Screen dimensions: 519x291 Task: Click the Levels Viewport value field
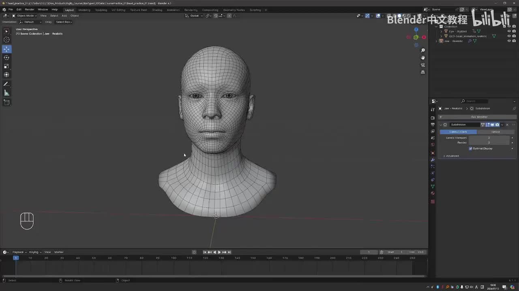coord(489,138)
